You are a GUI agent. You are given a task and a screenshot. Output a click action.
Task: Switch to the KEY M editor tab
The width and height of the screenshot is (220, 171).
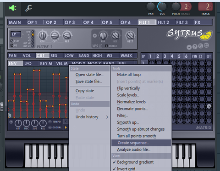[47, 63]
